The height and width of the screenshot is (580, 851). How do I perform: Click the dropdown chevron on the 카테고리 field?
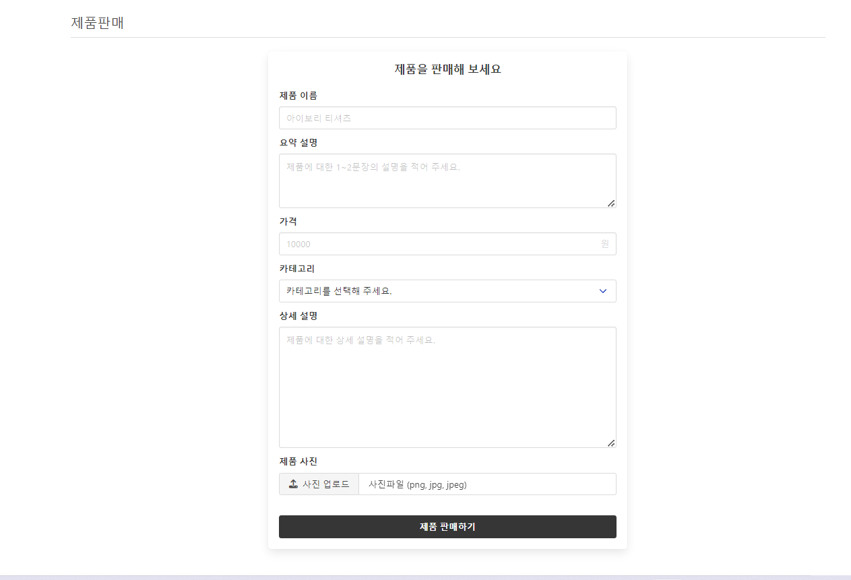click(603, 291)
